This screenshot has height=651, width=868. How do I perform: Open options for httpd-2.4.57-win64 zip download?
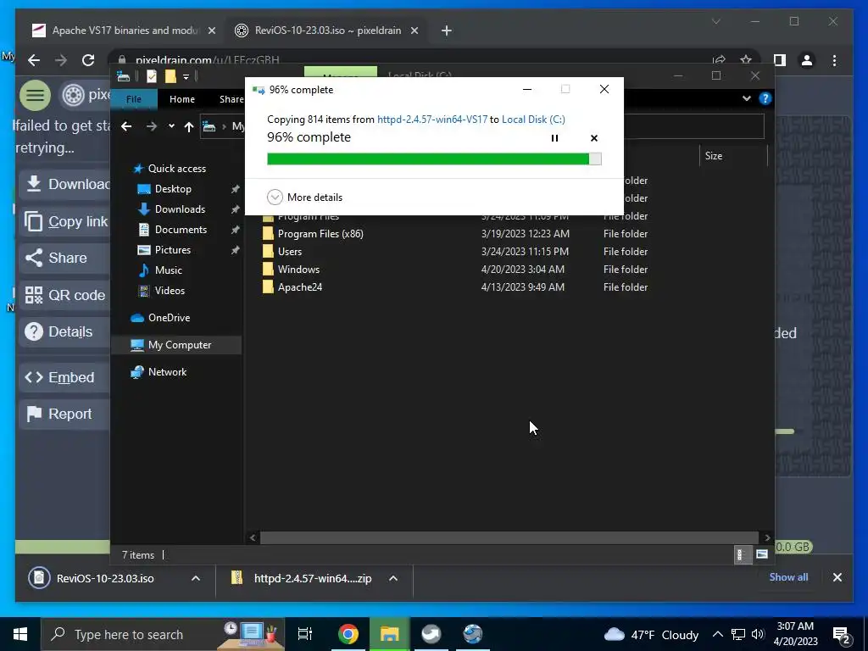tap(393, 578)
